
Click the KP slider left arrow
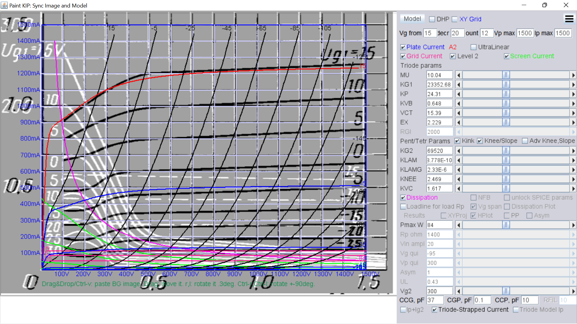459,94
